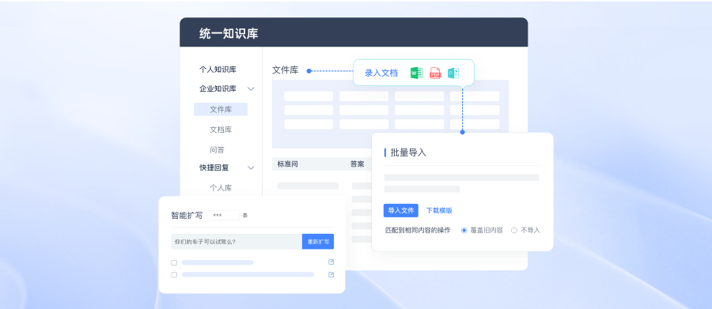Select 企业知识库 in the sidebar
The width and height of the screenshot is (712, 309).
click(x=218, y=89)
